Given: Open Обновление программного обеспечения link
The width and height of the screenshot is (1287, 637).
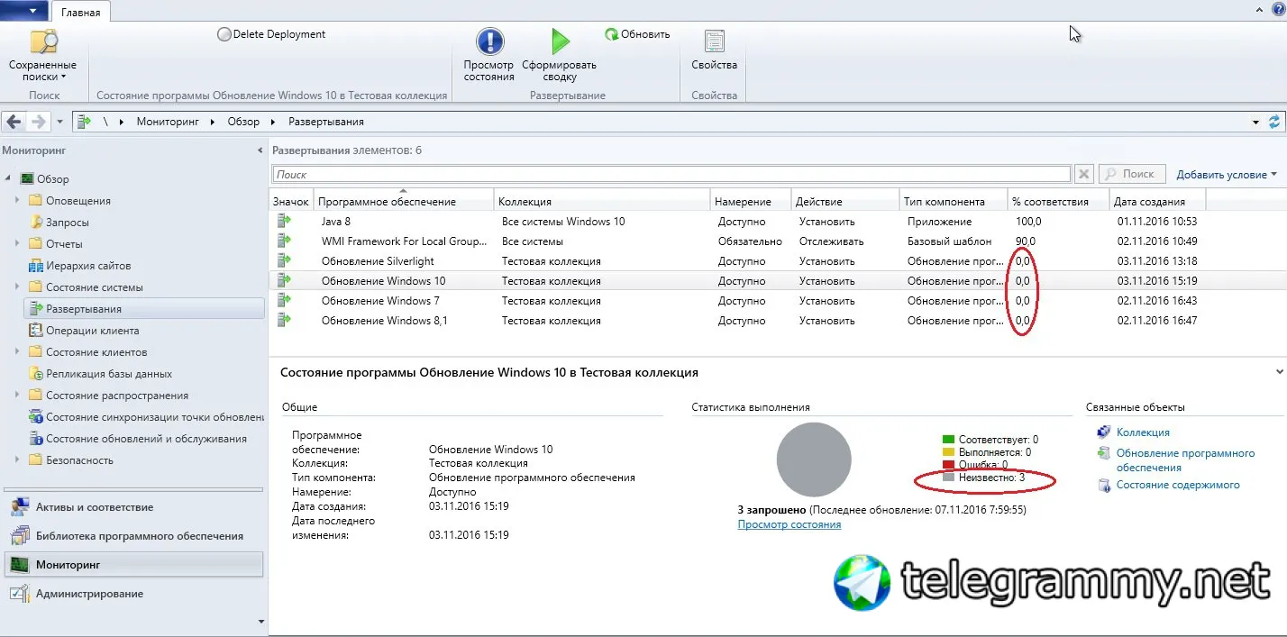Looking at the screenshot, I should tap(1185, 460).
